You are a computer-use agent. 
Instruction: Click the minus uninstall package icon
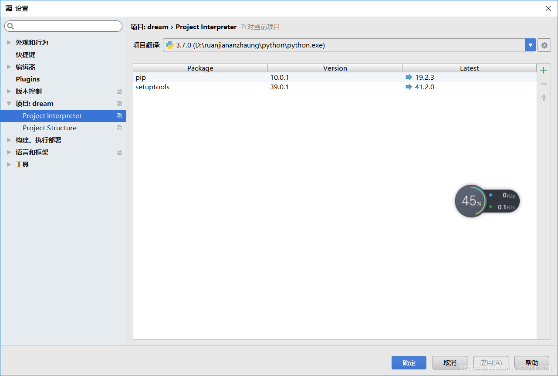[x=544, y=84]
